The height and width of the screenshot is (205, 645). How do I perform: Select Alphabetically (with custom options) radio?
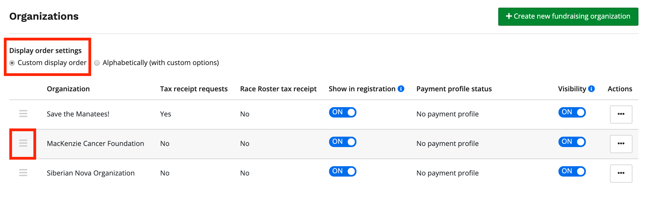pyautogui.click(x=97, y=63)
